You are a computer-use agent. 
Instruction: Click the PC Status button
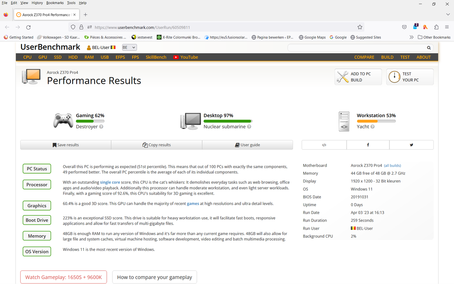pos(37,169)
